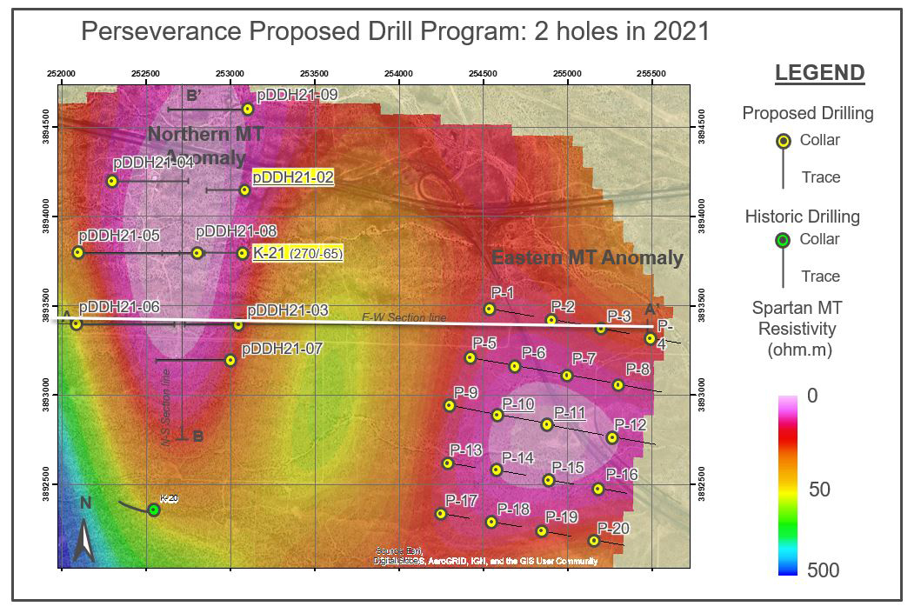This screenshot has height=613, width=921.
Task: Click the highlighted K-21 (270/-65) label
Action: tap(297, 254)
